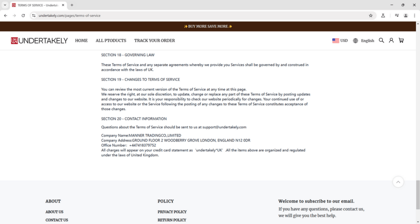Viewport: 420px width, 224px height.
Task: Open Chrome three-dot menu
Action: tap(414, 16)
